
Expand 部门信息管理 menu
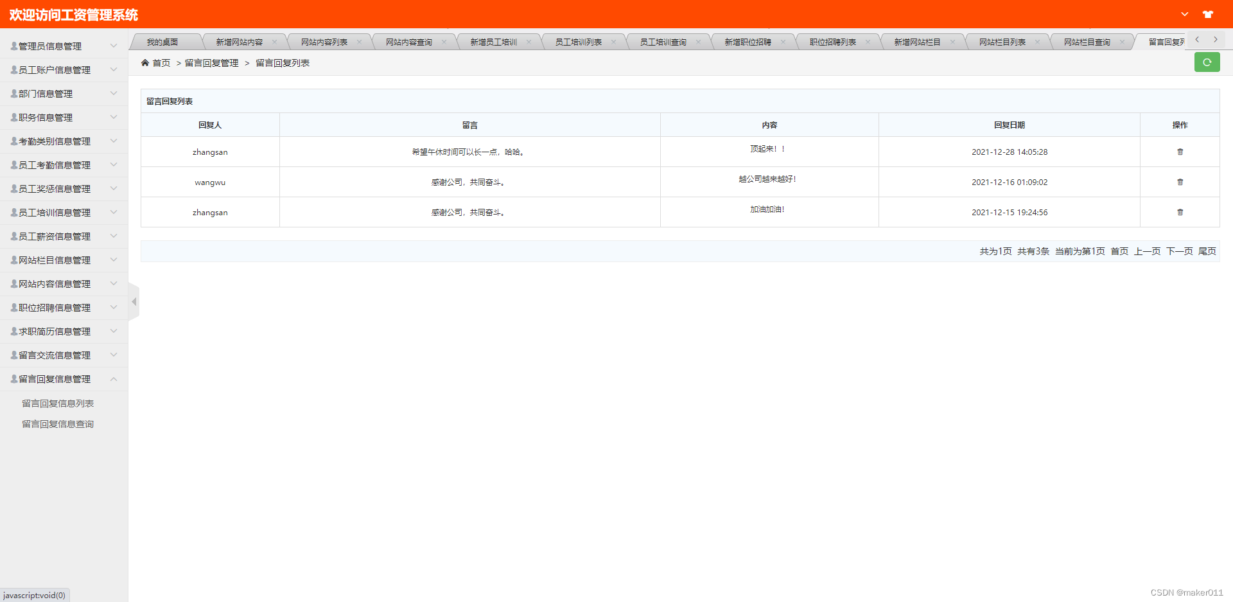[64, 94]
